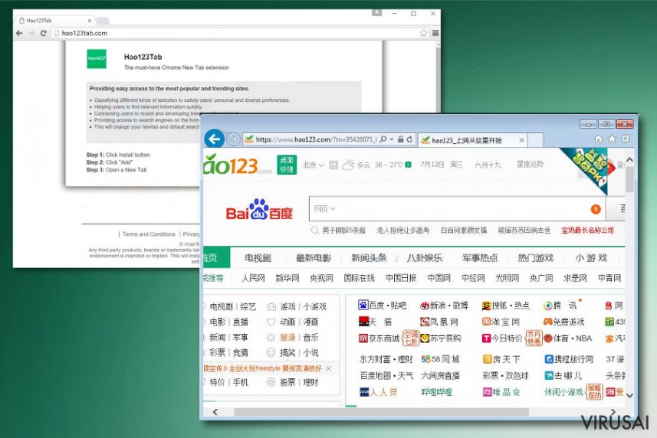Open IE address bar dropdown arrow

[x=391, y=139]
